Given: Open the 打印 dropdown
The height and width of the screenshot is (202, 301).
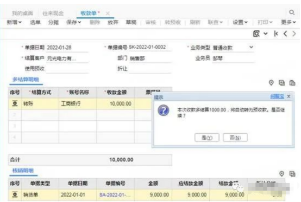Looking at the screenshot, I should pos(265,22).
